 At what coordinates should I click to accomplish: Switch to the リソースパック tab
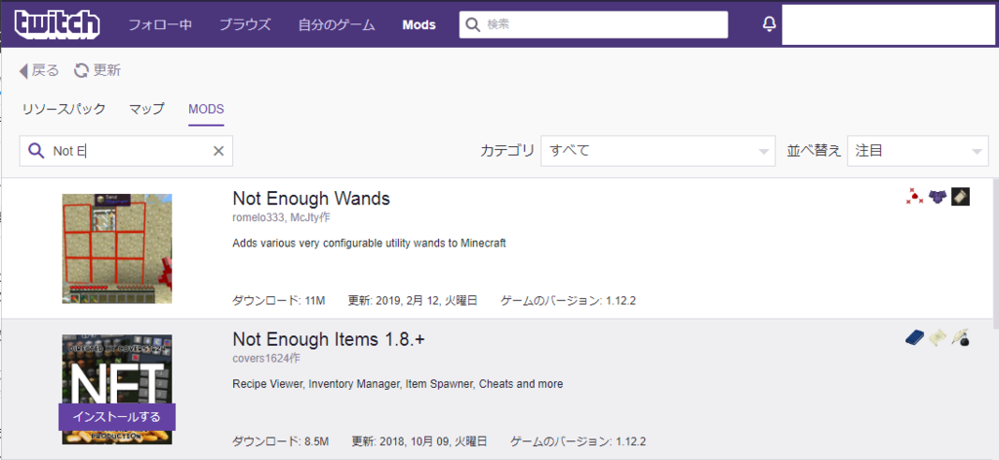coord(63,109)
